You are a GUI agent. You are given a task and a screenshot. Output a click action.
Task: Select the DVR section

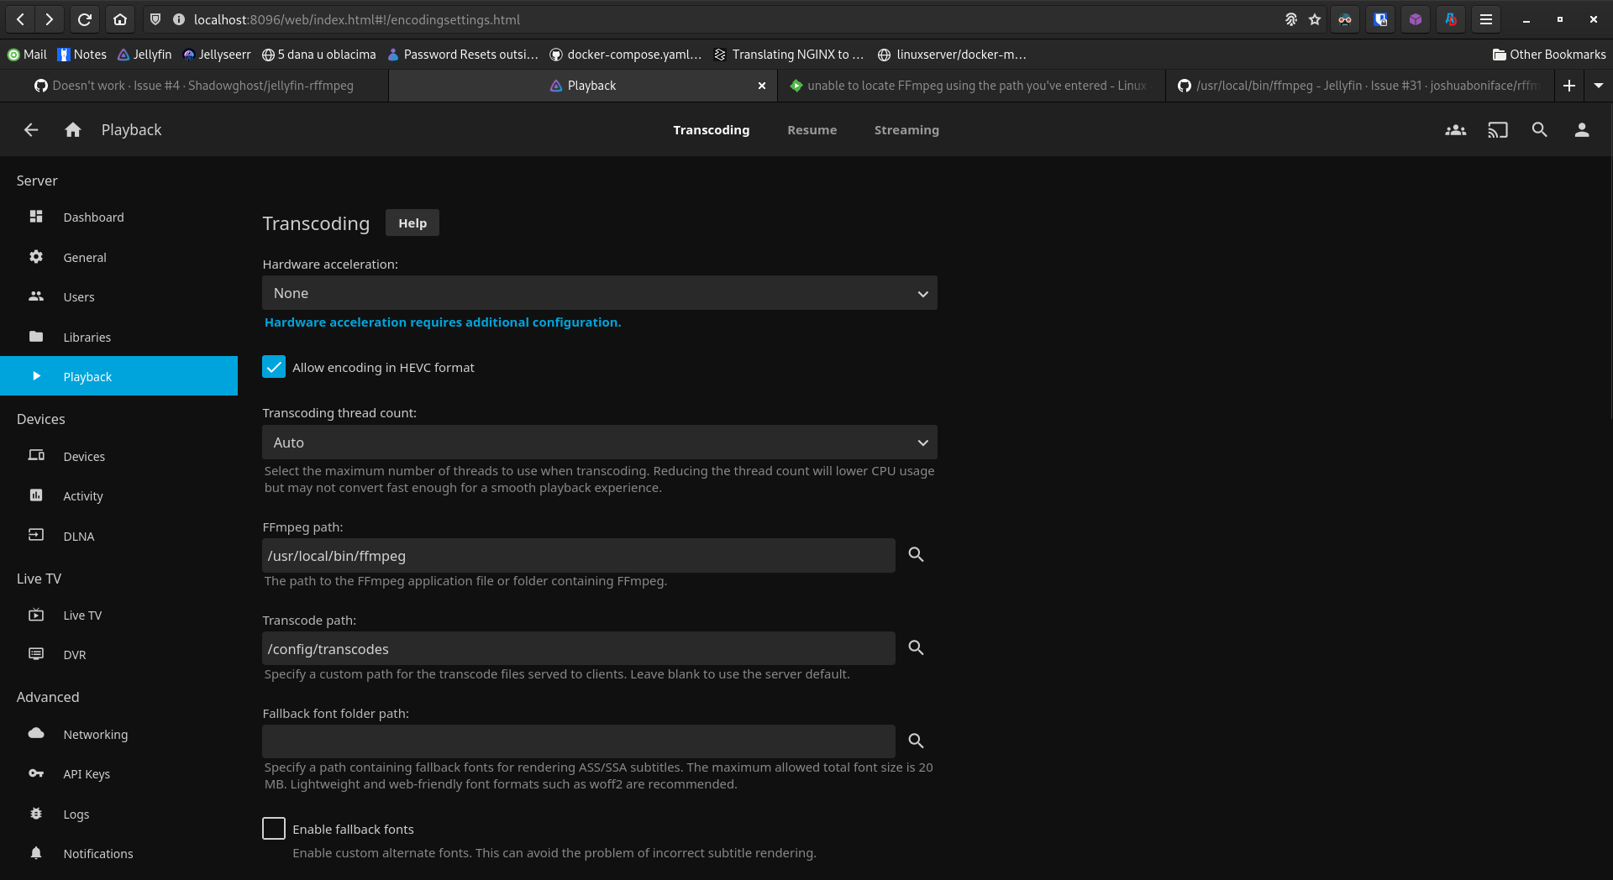tap(74, 654)
